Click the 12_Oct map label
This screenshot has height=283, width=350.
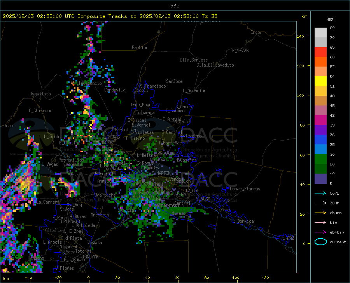(x=192, y=190)
